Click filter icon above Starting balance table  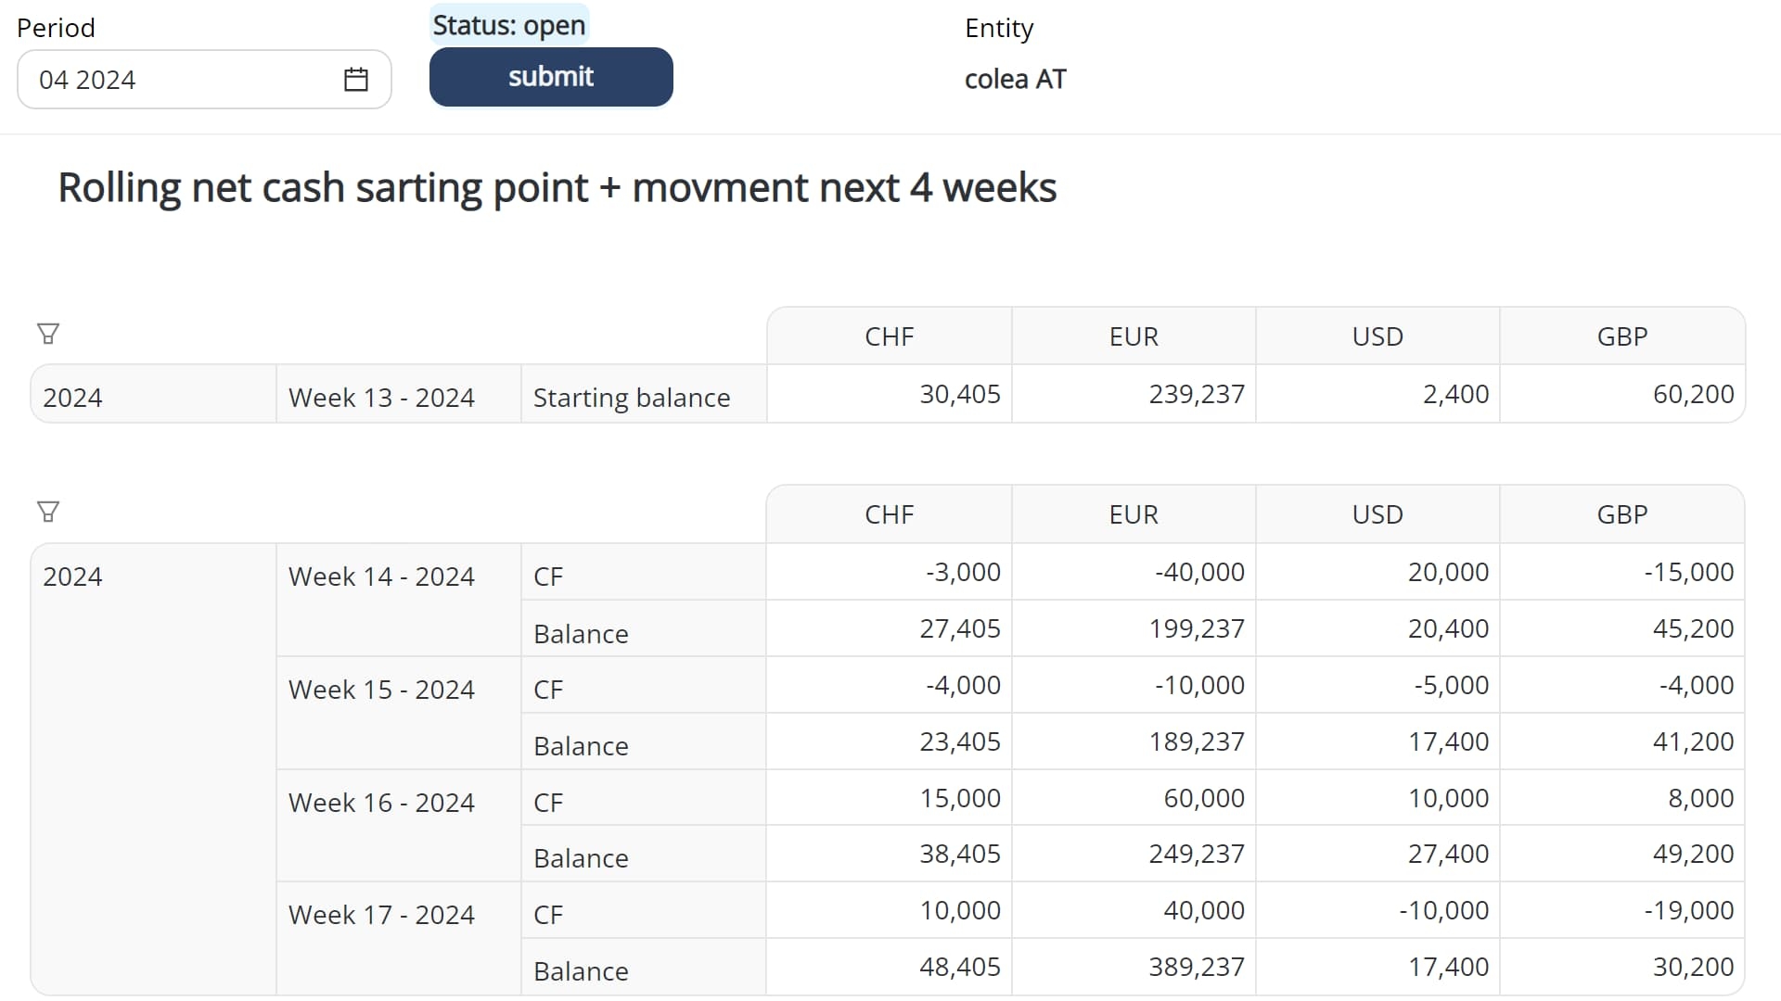pos(48,334)
